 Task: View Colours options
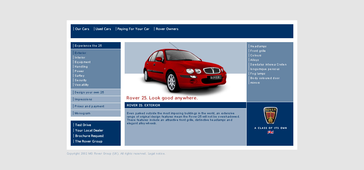256,55
